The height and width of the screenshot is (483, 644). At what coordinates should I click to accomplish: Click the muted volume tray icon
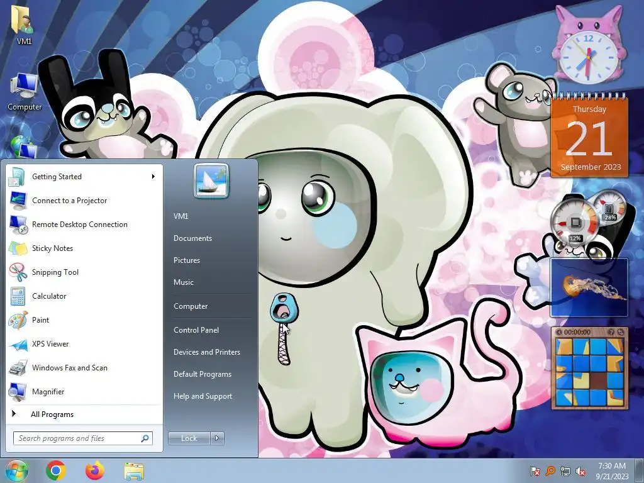point(580,471)
